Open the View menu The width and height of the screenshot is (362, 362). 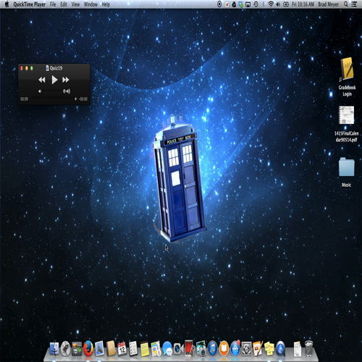click(75, 4)
